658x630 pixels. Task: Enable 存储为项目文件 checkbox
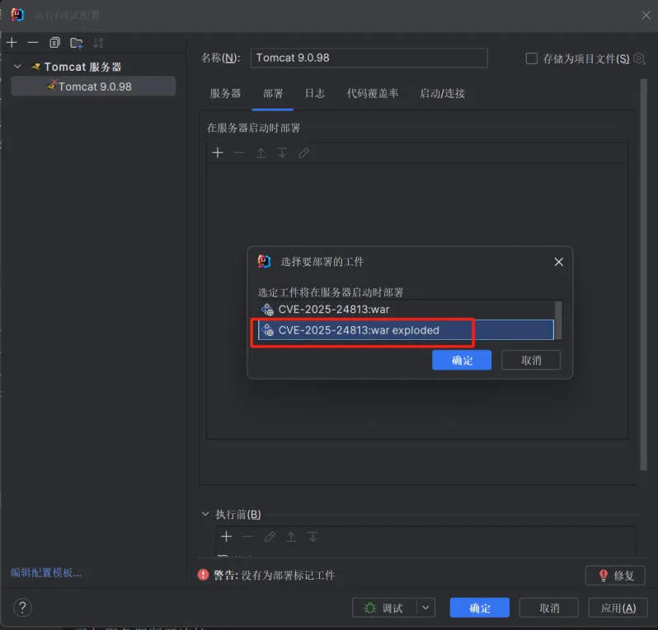pos(531,58)
